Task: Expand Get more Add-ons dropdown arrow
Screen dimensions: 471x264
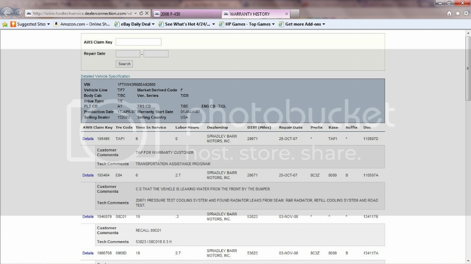Action: (x=324, y=24)
